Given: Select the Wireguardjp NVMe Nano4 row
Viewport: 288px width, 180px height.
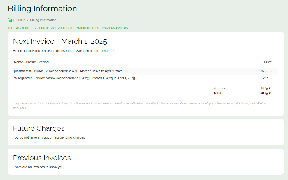Looking at the screenshot, I should pos(74,78).
